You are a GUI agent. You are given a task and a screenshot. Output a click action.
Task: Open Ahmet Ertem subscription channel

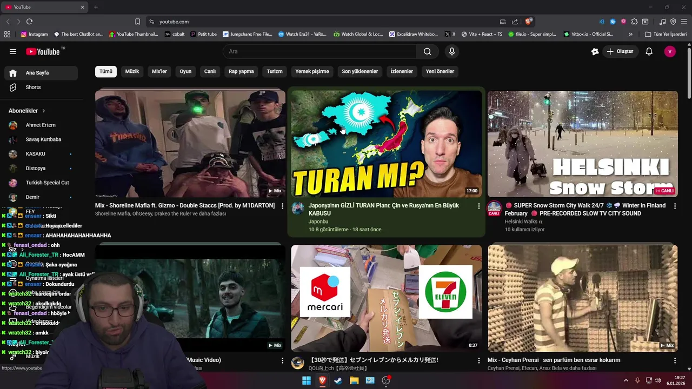point(41,125)
